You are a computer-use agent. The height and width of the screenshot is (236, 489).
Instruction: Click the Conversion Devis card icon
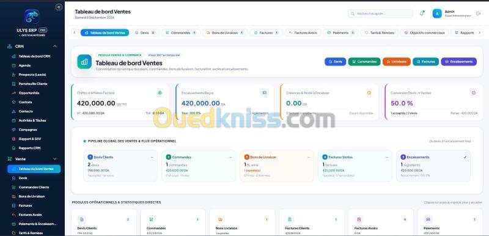(x=473, y=92)
